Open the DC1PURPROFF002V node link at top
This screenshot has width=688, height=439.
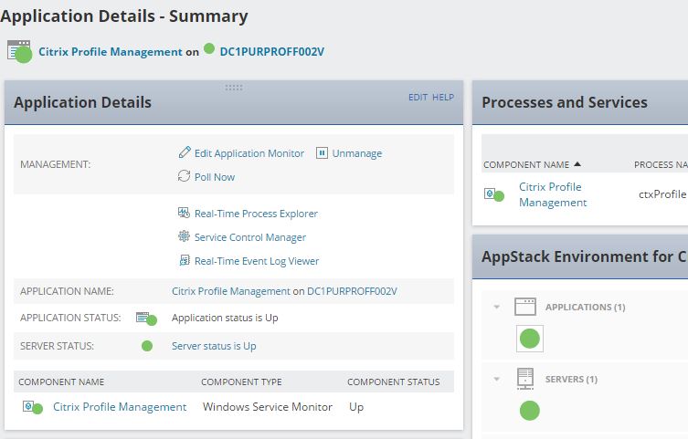(x=271, y=51)
